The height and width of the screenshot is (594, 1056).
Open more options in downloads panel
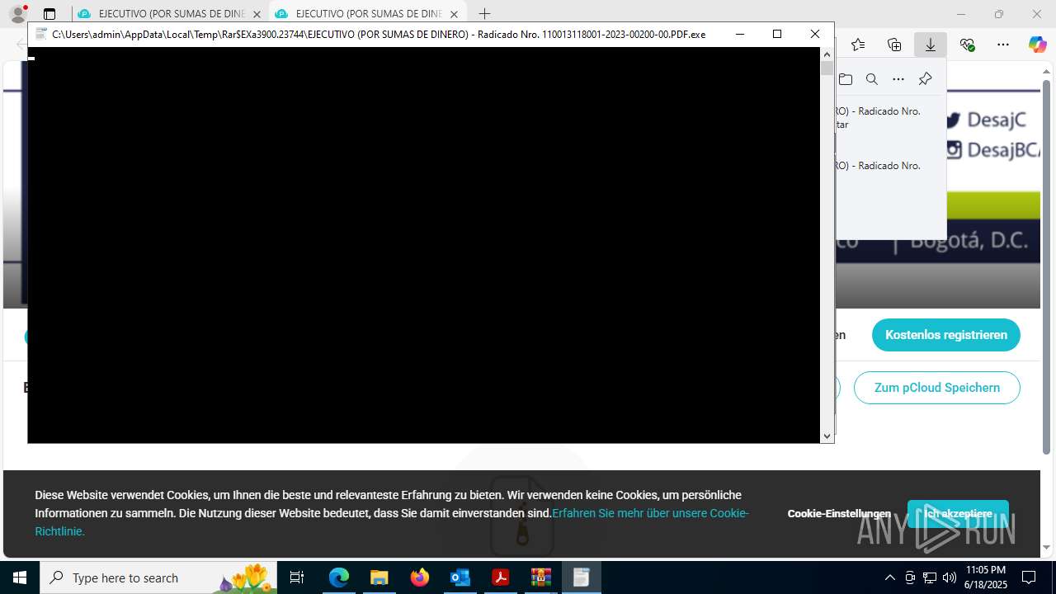tap(898, 79)
